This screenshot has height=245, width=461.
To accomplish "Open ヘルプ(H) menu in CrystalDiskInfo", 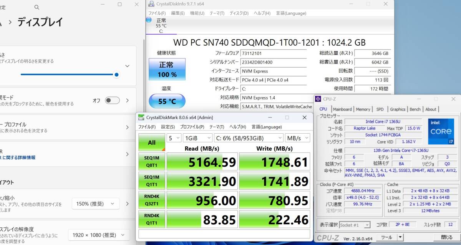I will [262, 13].
